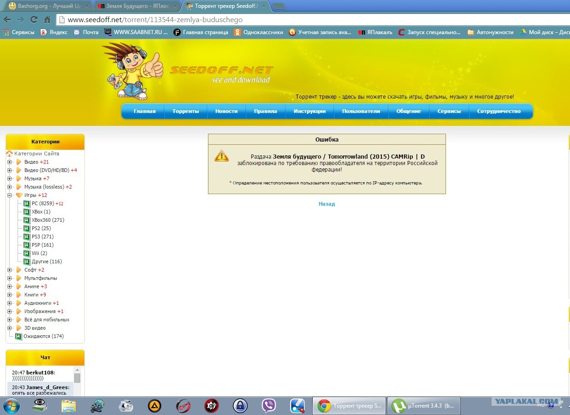Open the PSP (161) games subcategory

[42, 245]
